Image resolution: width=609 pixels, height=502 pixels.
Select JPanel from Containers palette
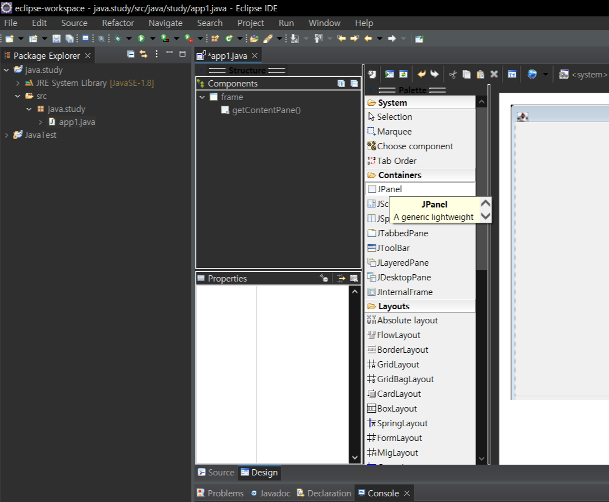420,189
